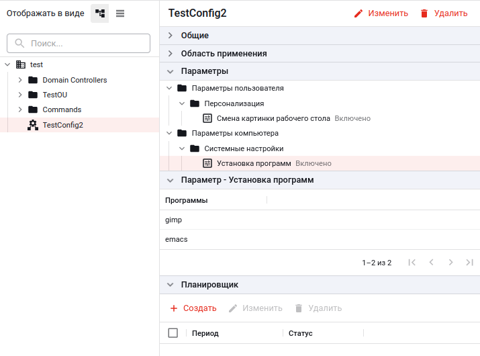Viewport: 480px width, 356px height.
Task: Click the Domain Controllers folder icon
Action: tap(32, 80)
